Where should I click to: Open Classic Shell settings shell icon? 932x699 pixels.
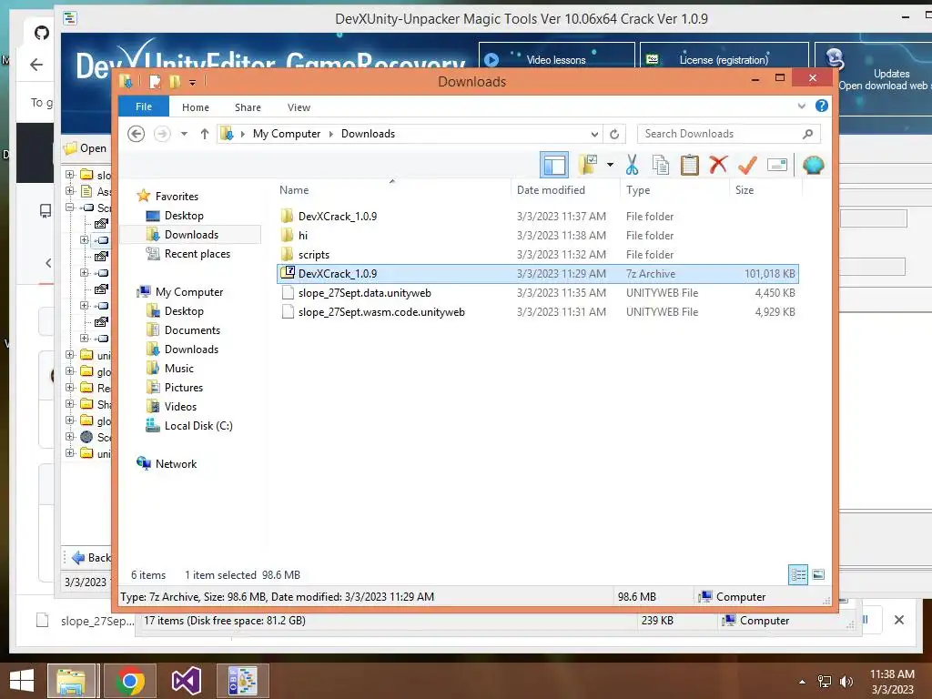click(813, 165)
